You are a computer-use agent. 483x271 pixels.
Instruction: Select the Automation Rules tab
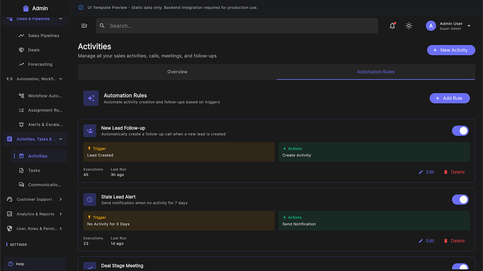tap(376, 72)
